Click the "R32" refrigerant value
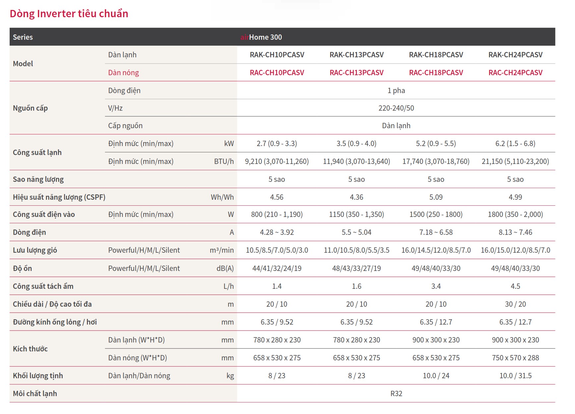Viewport: 575px width, 414px height. (x=396, y=393)
